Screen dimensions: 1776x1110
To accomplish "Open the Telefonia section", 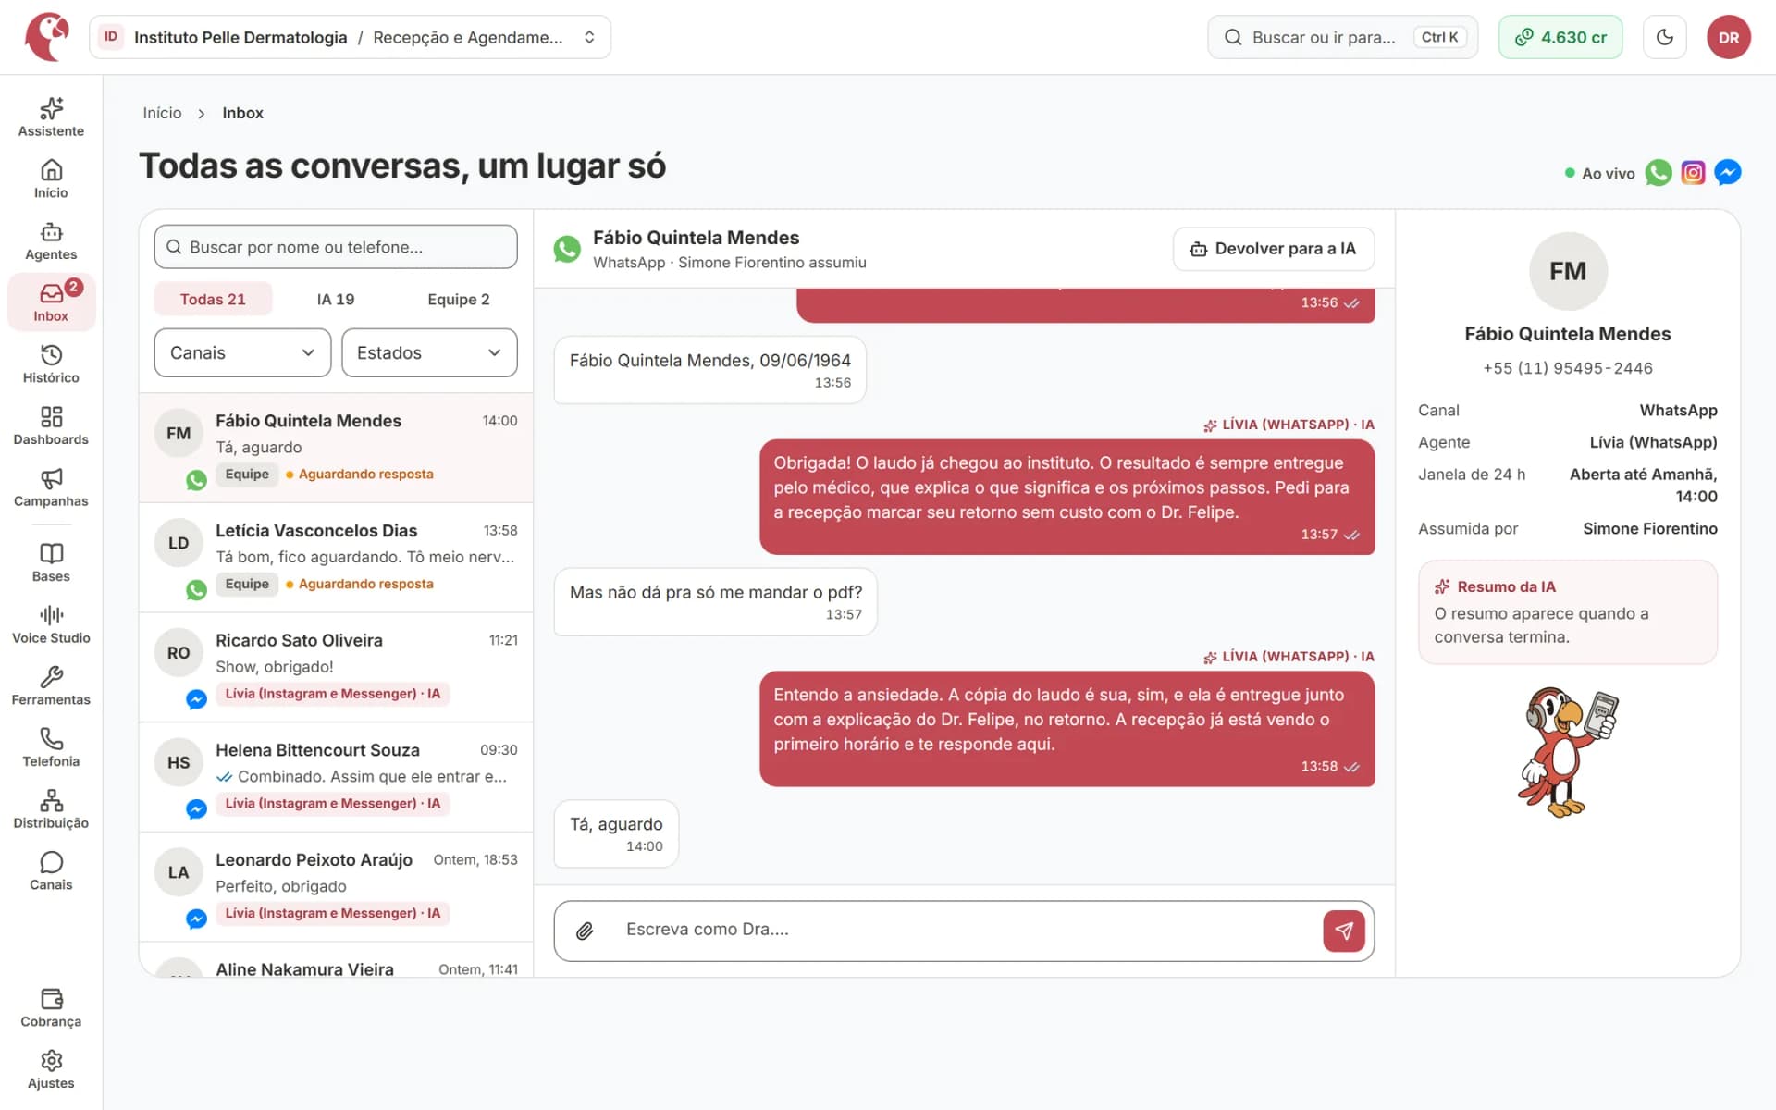I will [51, 748].
